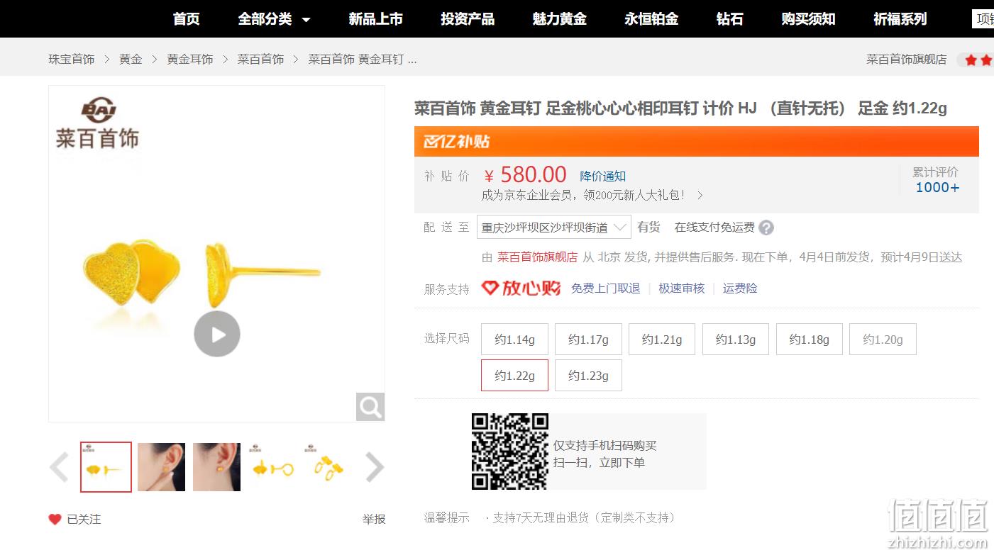Select size 约1.22g
Screen dimensions: 994x555
(x=514, y=376)
